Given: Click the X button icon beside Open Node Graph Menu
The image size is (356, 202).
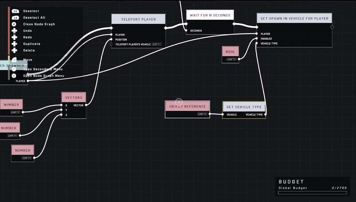Looking at the screenshot, I should pos(14,76).
